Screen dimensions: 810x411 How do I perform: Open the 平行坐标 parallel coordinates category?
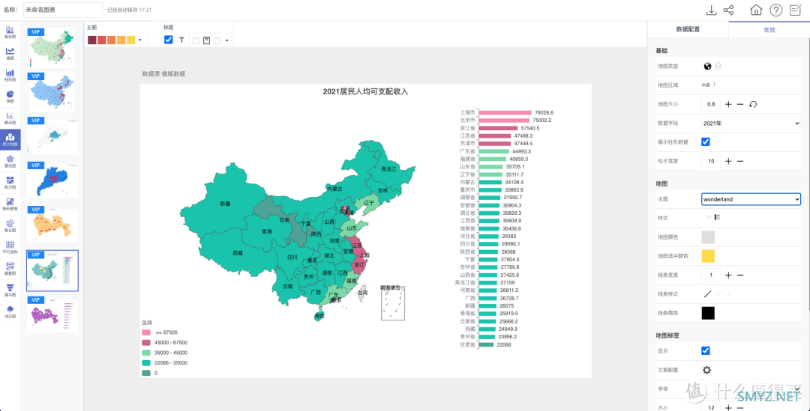10,247
